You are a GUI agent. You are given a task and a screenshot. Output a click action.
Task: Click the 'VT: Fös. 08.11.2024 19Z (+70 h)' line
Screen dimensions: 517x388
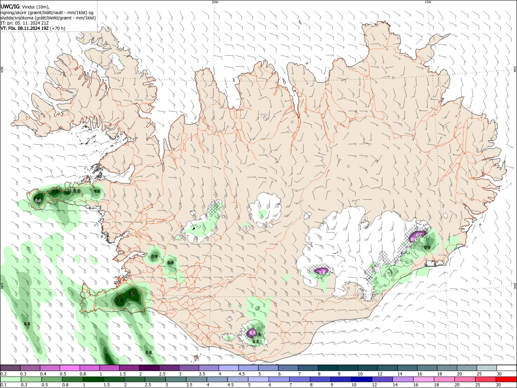coord(33,28)
